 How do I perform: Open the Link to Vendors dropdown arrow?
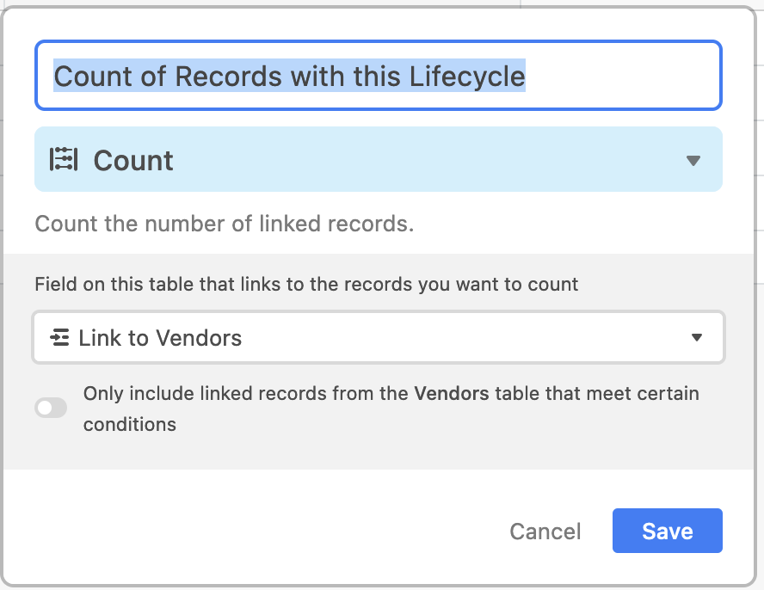[x=697, y=337]
